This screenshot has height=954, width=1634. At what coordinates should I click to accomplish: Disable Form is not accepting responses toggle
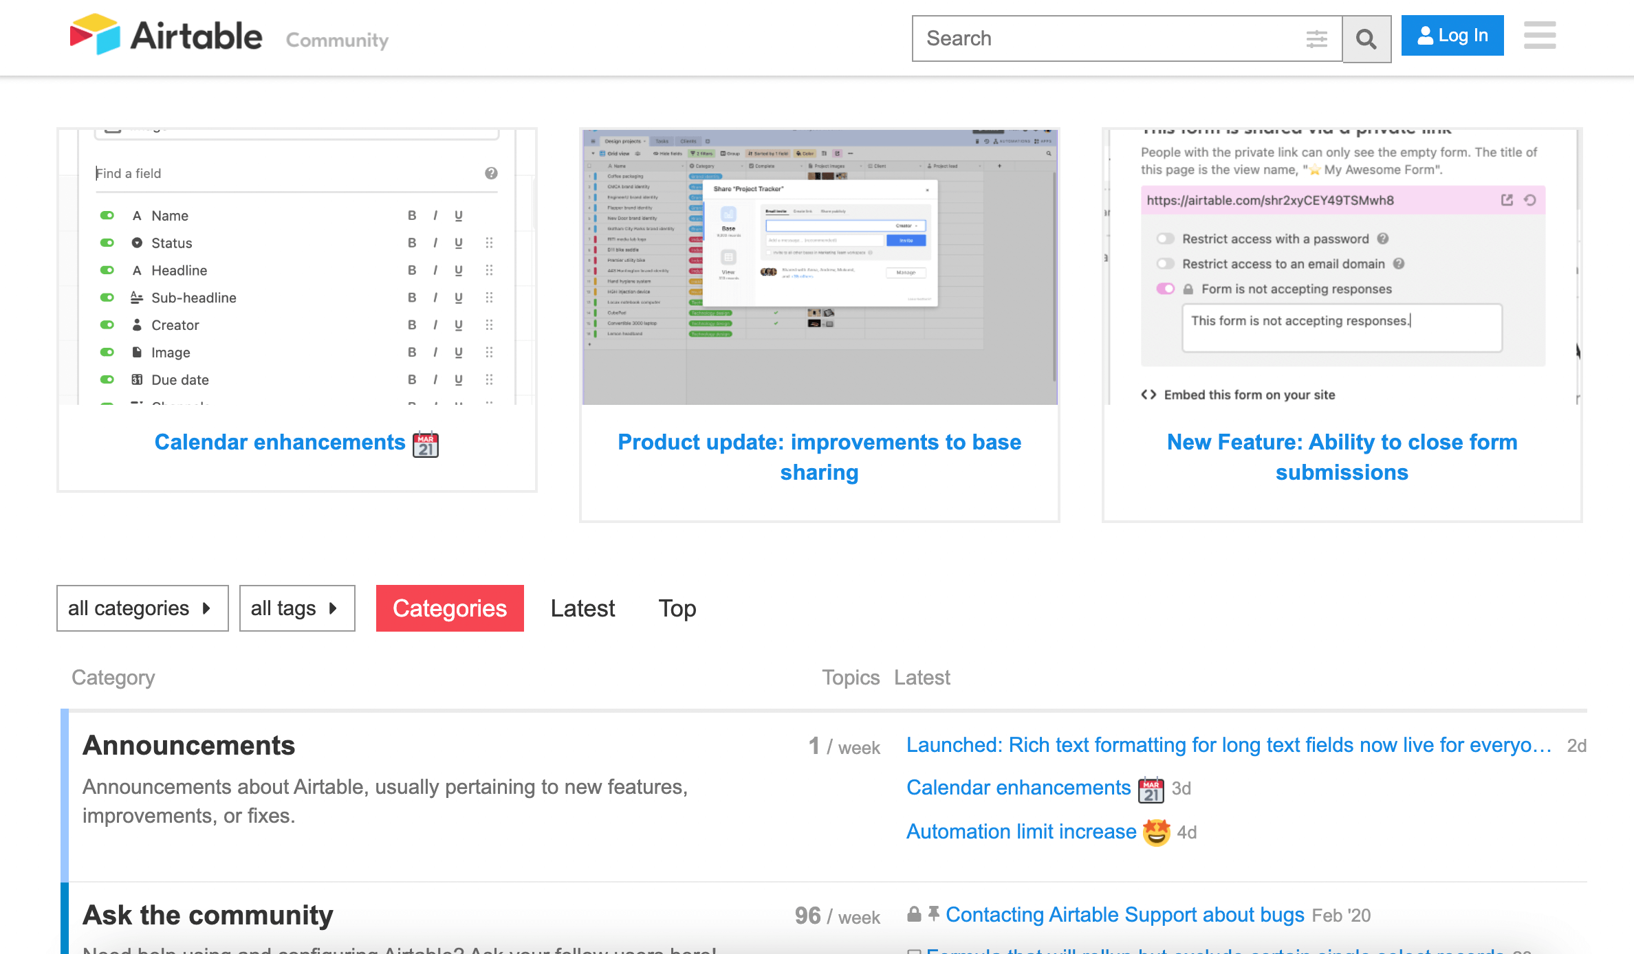tap(1165, 289)
